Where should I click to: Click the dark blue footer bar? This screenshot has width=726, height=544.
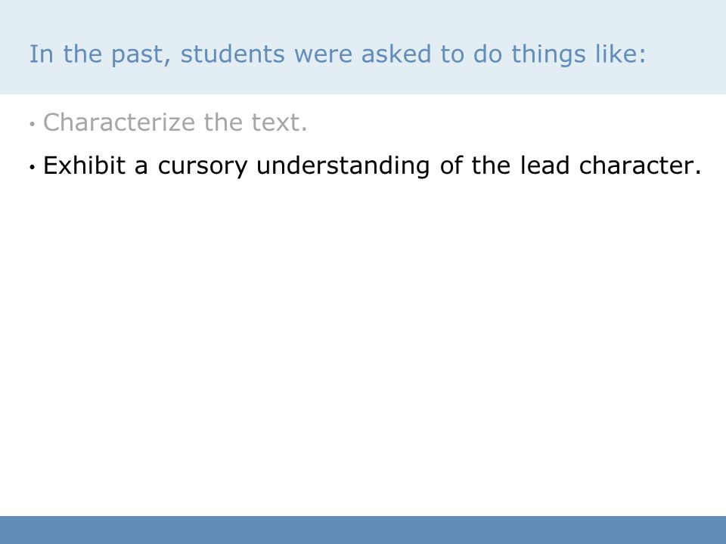pos(363,530)
